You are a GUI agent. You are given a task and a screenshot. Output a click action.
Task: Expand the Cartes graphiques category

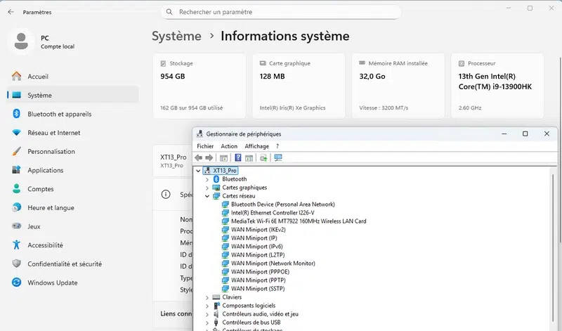tap(207, 188)
